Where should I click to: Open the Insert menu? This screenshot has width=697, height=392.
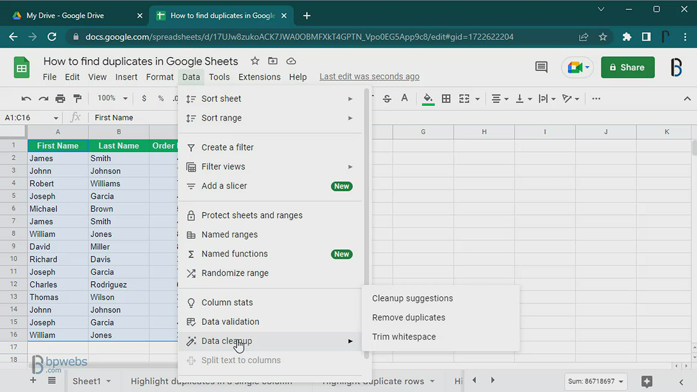126,77
